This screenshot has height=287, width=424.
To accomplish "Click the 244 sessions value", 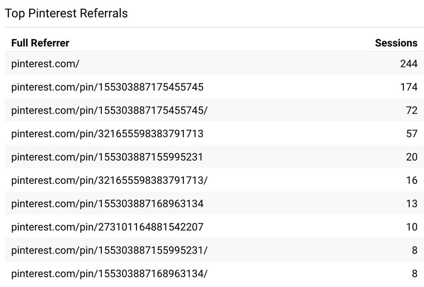I will point(409,64).
